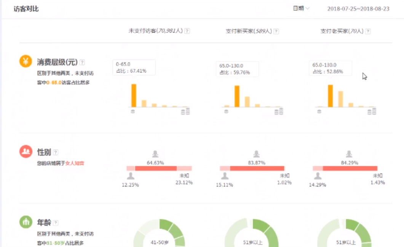Click the 12.25% gender value
The height and width of the screenshot is (247, 404).
pos(130,185)
